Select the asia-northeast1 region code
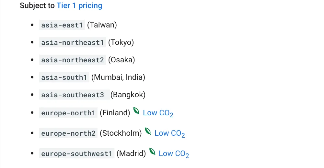 (73, 42)
